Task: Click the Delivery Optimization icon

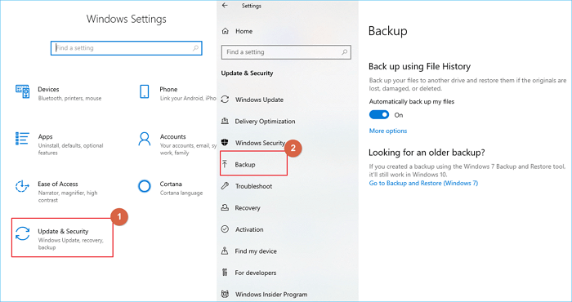Action: pyautogui.click(x=225, y=121)
